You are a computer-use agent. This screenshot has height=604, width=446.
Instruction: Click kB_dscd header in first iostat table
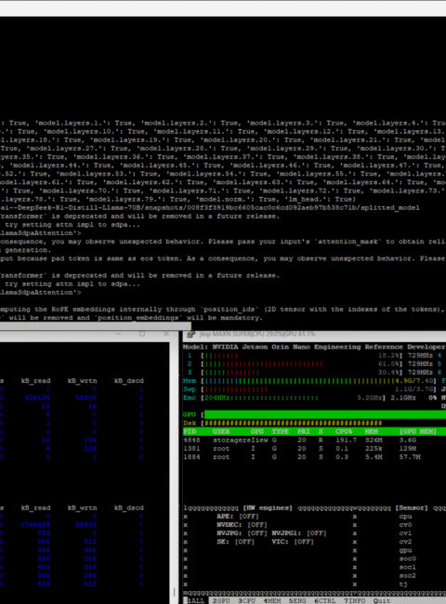129,381
